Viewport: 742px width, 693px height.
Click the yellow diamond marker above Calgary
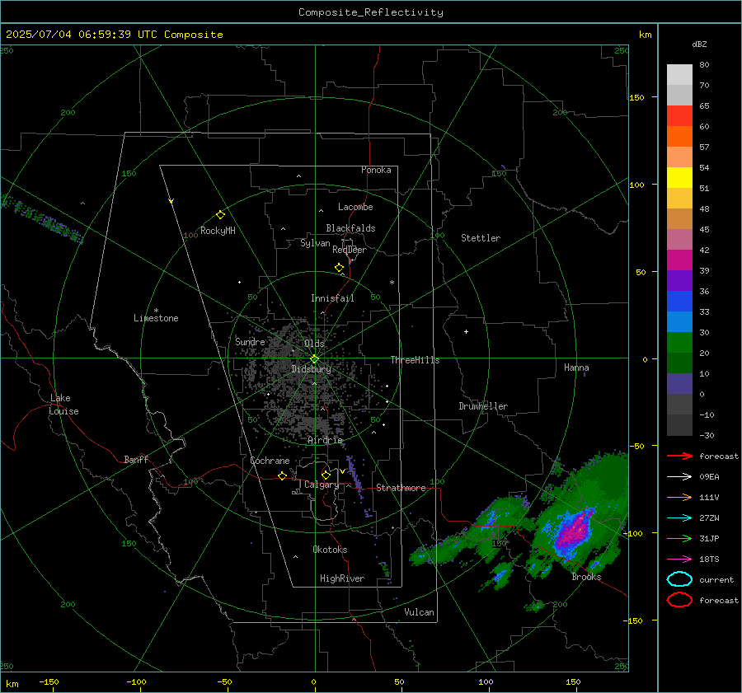point(326,475)
